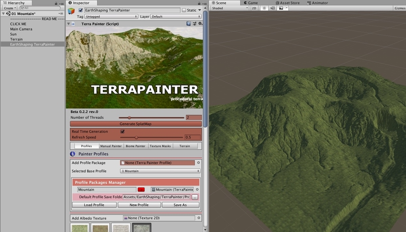Image resolution: width=406 pixels, height=232 pixels.
Task: Select the Texture Masks tab
Action: (x=160, y=146)
